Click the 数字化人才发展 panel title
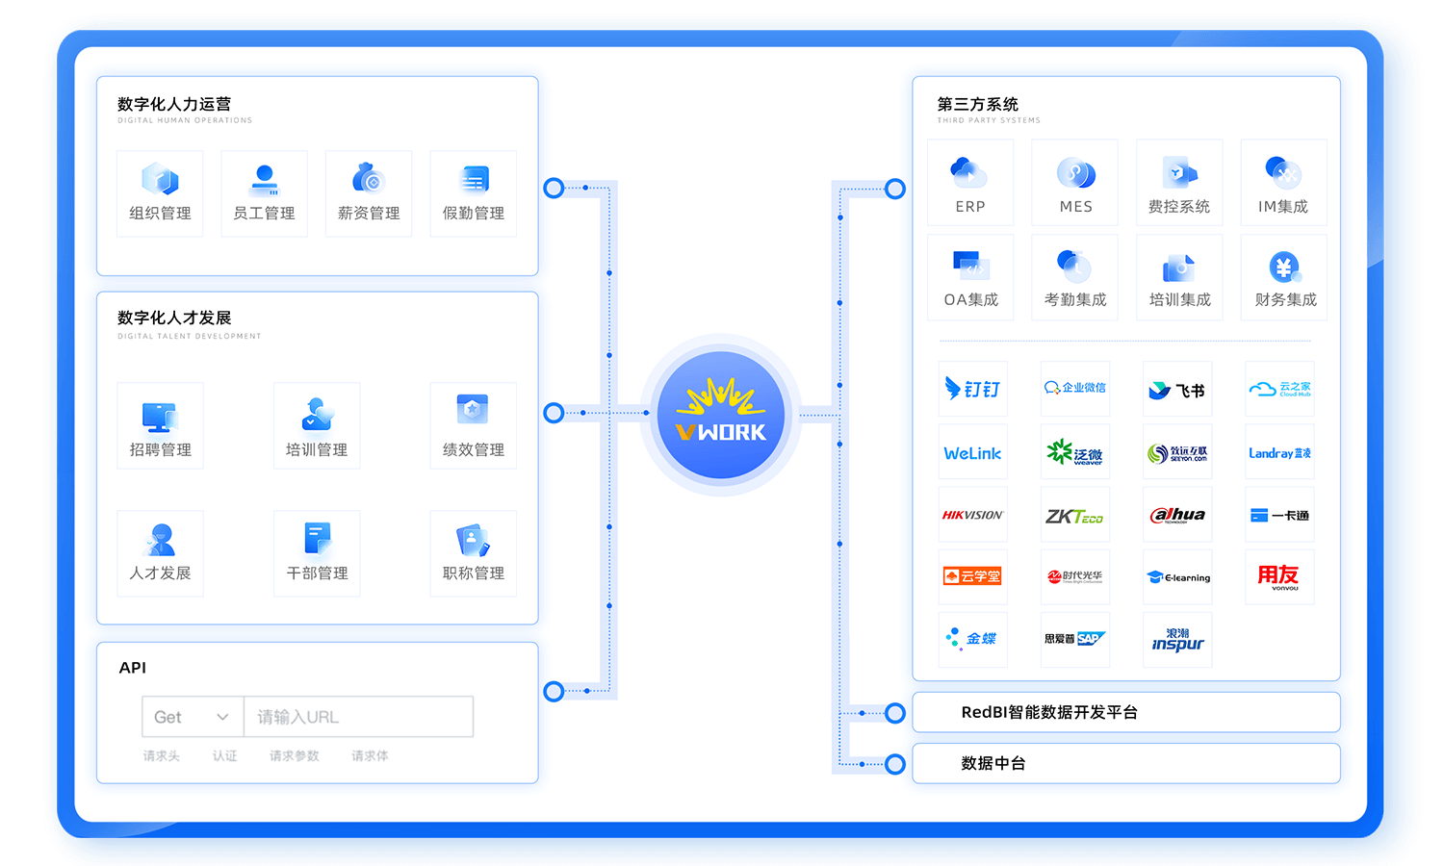Screen dimensions: 1444x866 point(174,318)
